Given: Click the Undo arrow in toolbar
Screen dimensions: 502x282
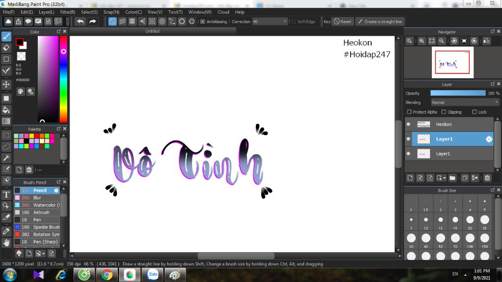Looking at the screenshot, I should point(80,22).
